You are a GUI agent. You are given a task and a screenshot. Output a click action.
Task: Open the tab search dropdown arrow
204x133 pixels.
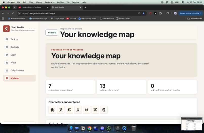(x=15, y=7)
